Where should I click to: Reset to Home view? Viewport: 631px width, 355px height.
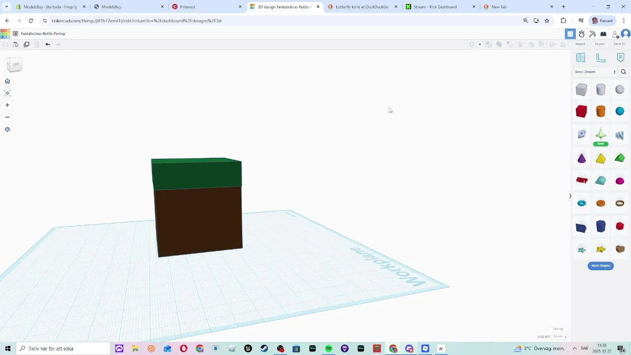(x=7, y=81)
